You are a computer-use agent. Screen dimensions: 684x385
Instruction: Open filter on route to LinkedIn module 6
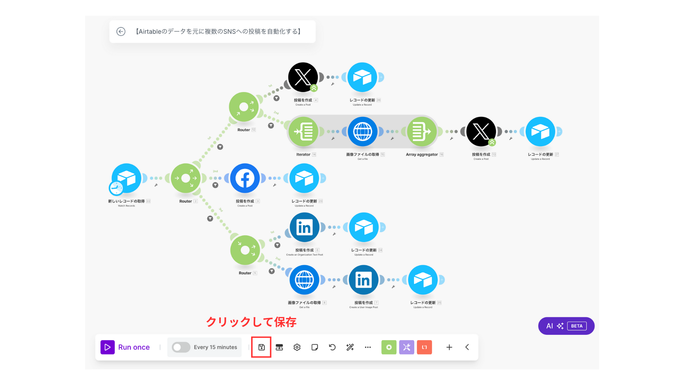point(278,245)
